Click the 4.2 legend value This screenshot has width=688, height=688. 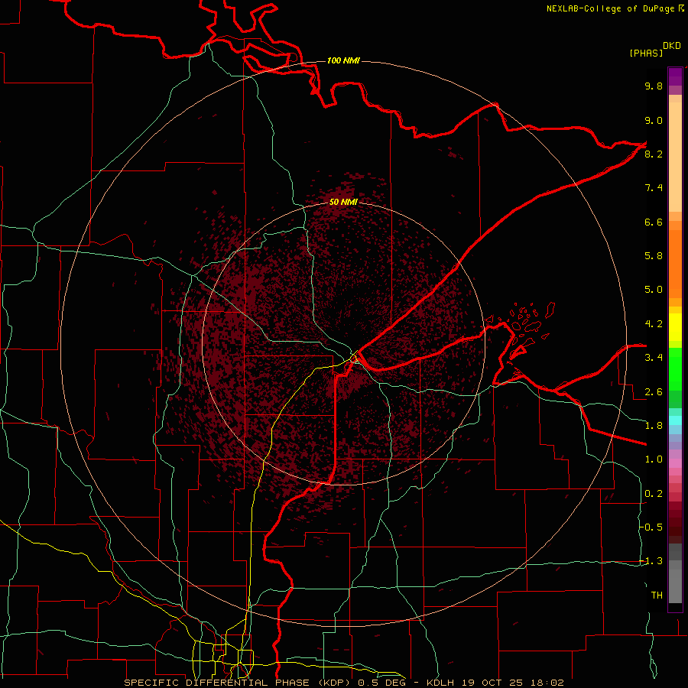pos(654,324)
